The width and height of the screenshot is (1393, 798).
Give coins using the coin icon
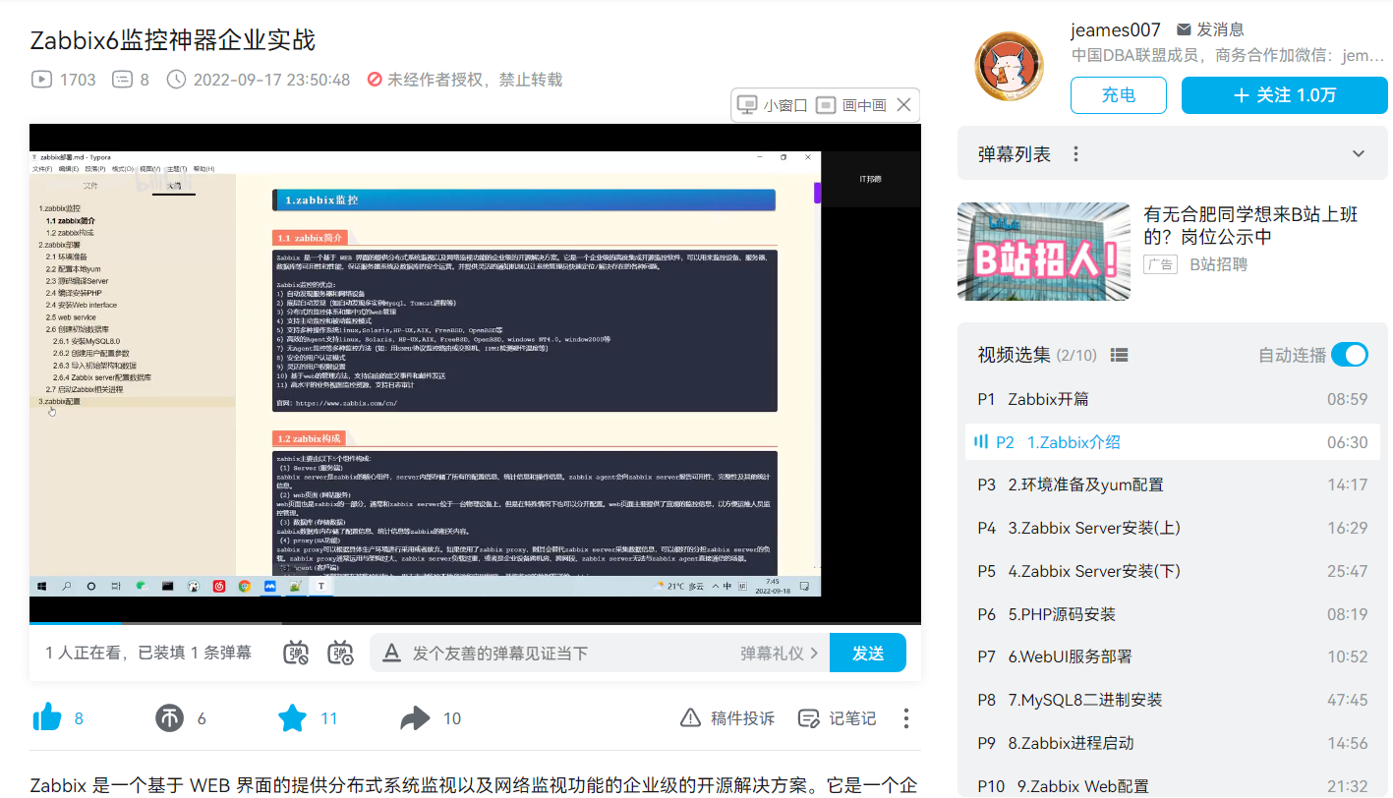(169, 718)
